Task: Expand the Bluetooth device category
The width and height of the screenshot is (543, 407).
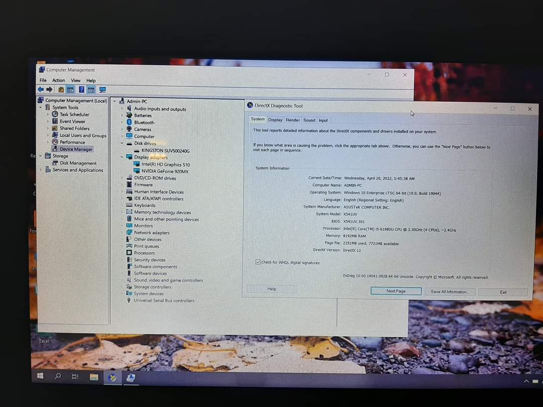Action: click(122, 123)
